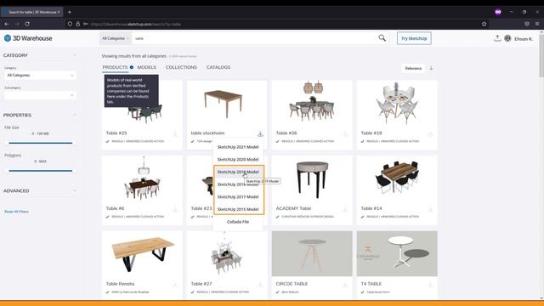544x306 pixels.
Task: Open the All Categories search dropdown
Action: pos(116,38)
